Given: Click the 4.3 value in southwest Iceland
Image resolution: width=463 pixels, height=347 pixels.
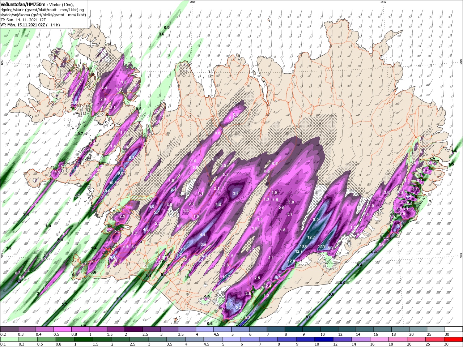Looking at the screenshot, I should coord(146,229).
